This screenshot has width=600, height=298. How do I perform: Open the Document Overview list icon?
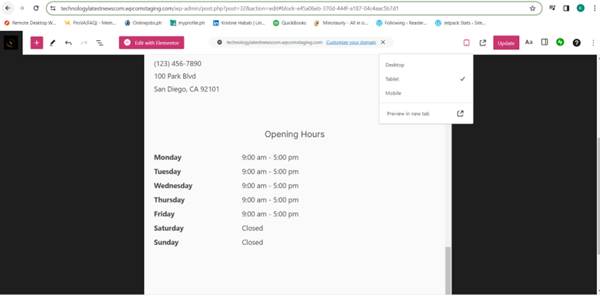99,43
